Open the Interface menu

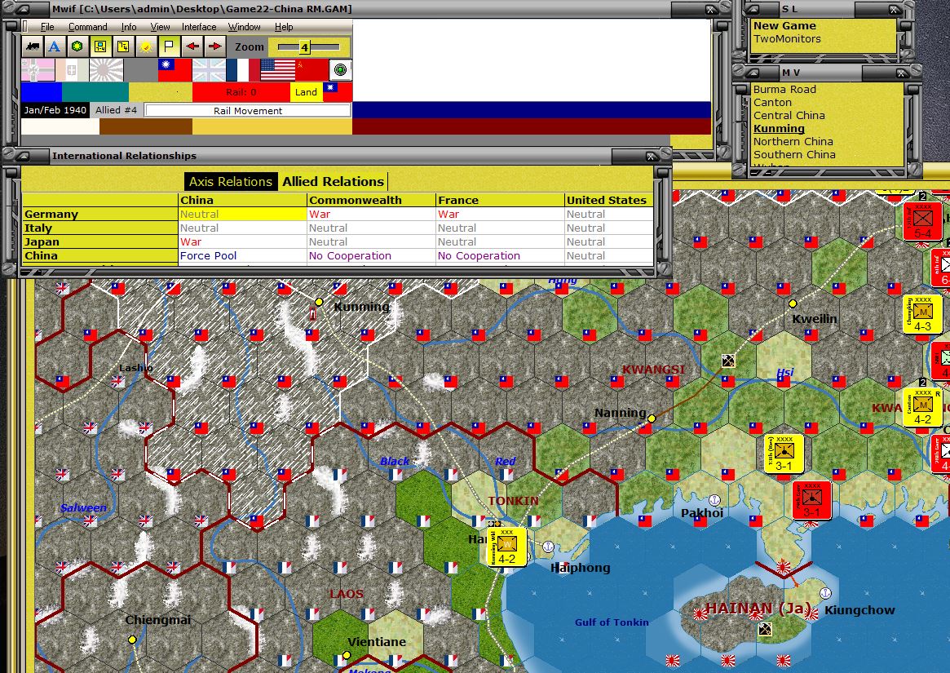(x=199, y=27)
